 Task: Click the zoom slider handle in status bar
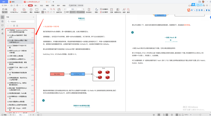(200, 115)
